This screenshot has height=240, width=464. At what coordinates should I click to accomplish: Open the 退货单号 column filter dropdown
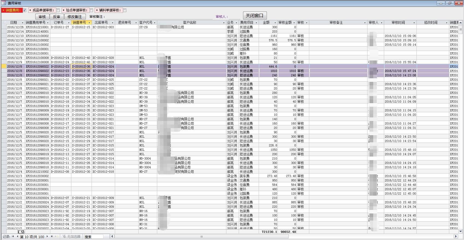(x=136, y=23)
